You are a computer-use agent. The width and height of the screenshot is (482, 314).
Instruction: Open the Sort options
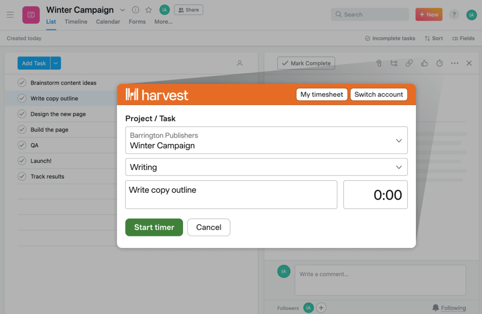coord(434,38)
